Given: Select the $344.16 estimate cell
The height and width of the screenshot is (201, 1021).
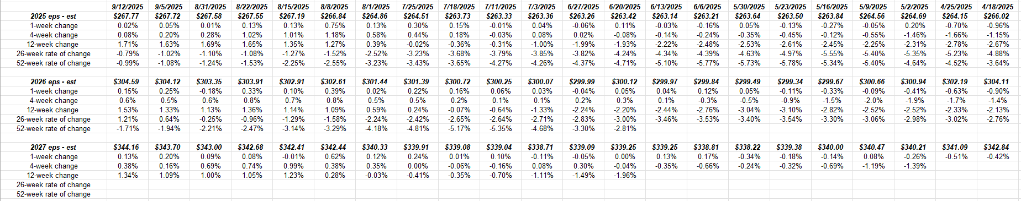Looking at the screenshot, I should [x=128, y=147].
